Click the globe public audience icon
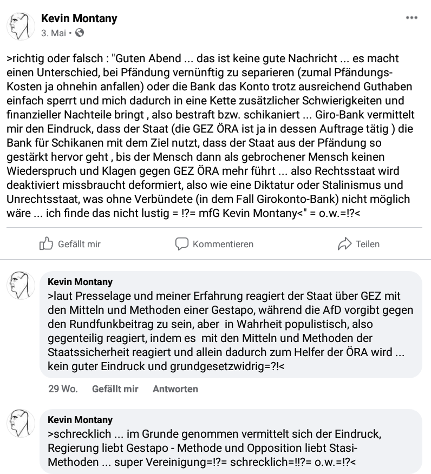The width and height of the screenshot is (431, 474). click(80, 33)
